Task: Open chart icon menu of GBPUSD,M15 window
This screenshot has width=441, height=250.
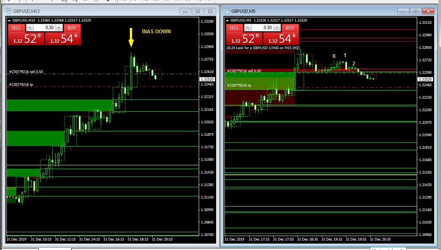Action: (9, 11)
